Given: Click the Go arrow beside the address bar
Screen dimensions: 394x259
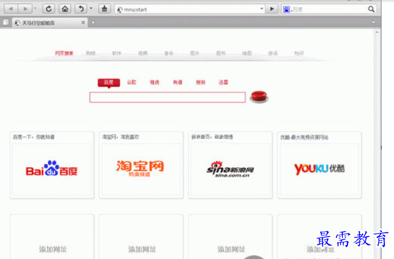Looking at the screenshot, I should click(272, 10).
